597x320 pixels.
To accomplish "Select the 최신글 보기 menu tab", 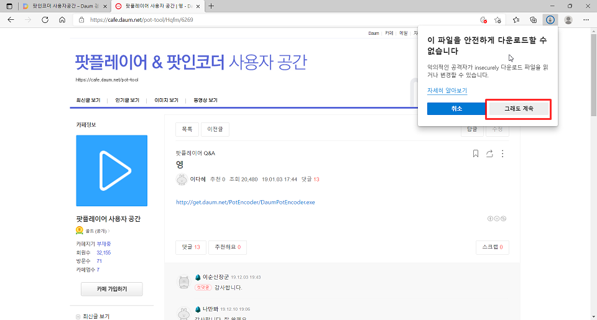I will (x=88, y=100).
